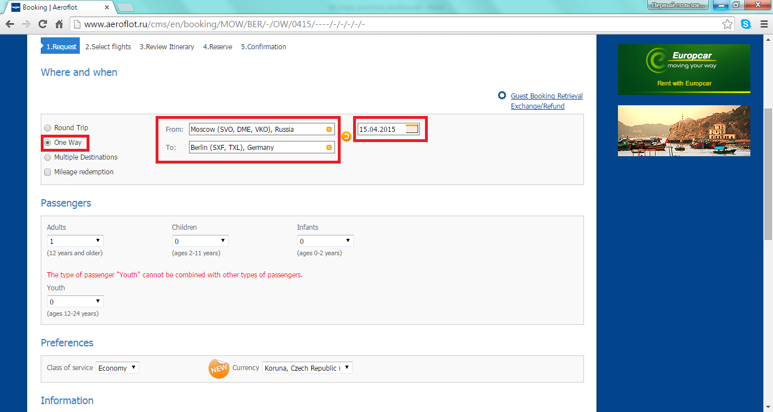Click the Youth passenger warning message

coord(174,275)
